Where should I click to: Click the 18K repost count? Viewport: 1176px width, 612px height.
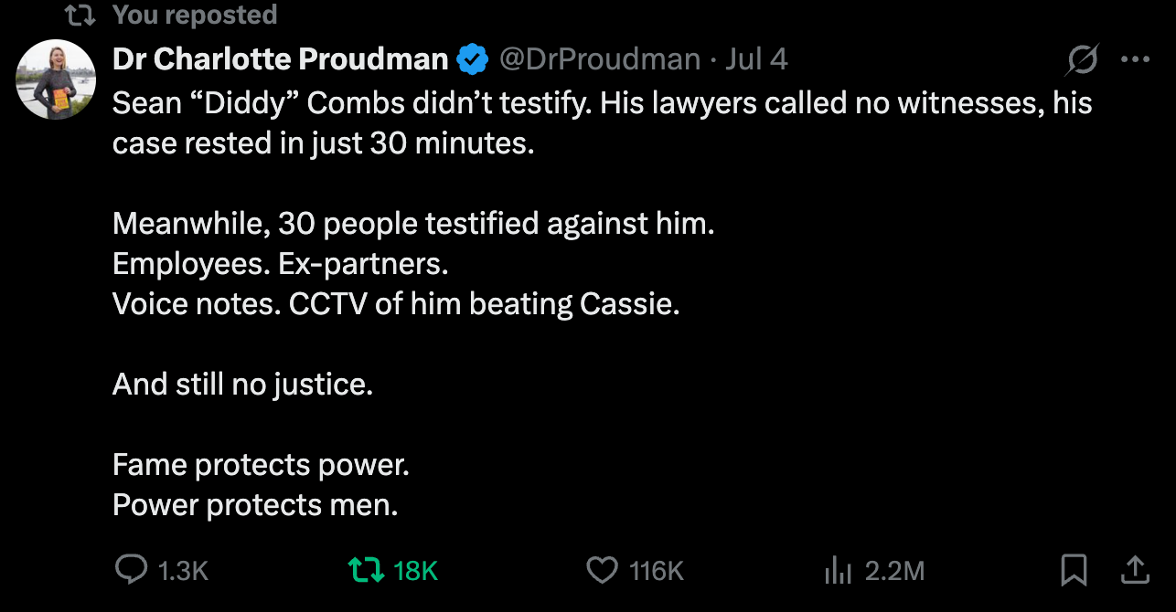pos(416,571)
